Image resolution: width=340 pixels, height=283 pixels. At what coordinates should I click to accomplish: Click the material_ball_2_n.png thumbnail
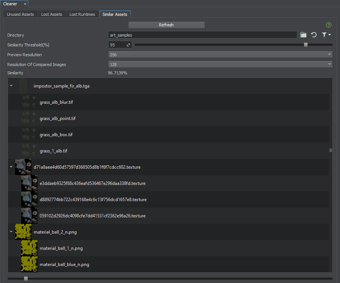pyautogui.click(x=23, y=232)
